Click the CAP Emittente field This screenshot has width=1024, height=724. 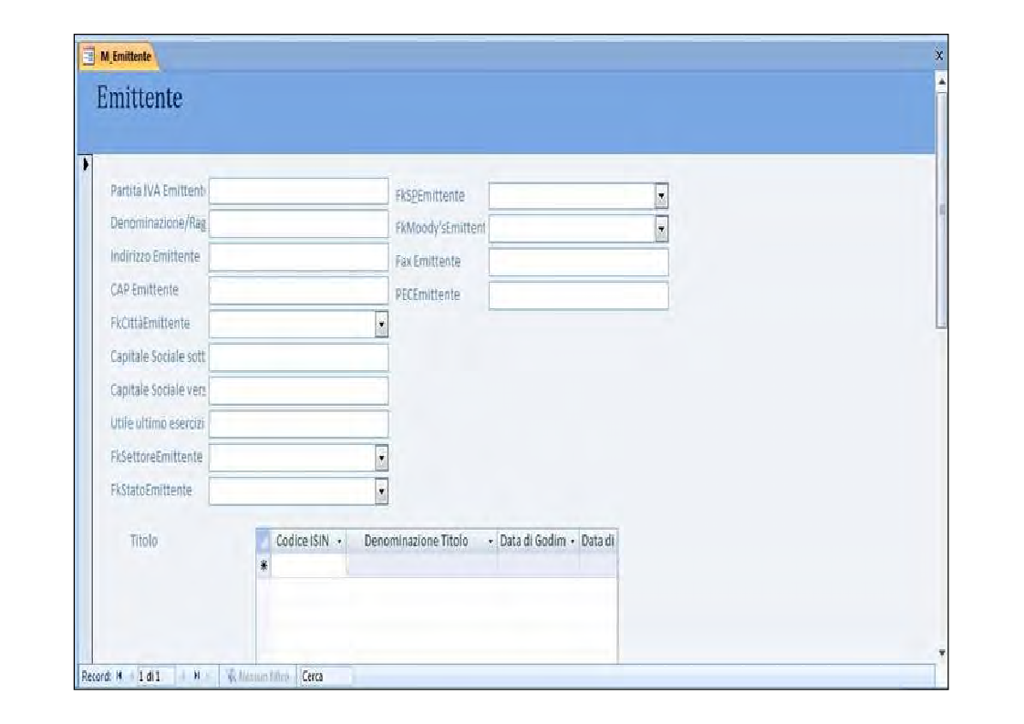[298, 291]
